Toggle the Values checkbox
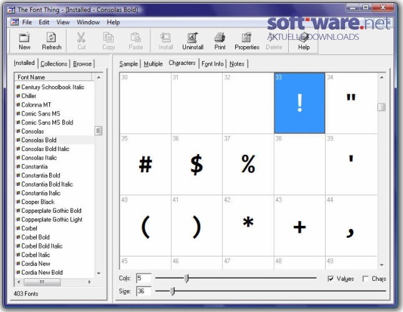The width and height of the screenshot is (403, 312). point(331,278)
